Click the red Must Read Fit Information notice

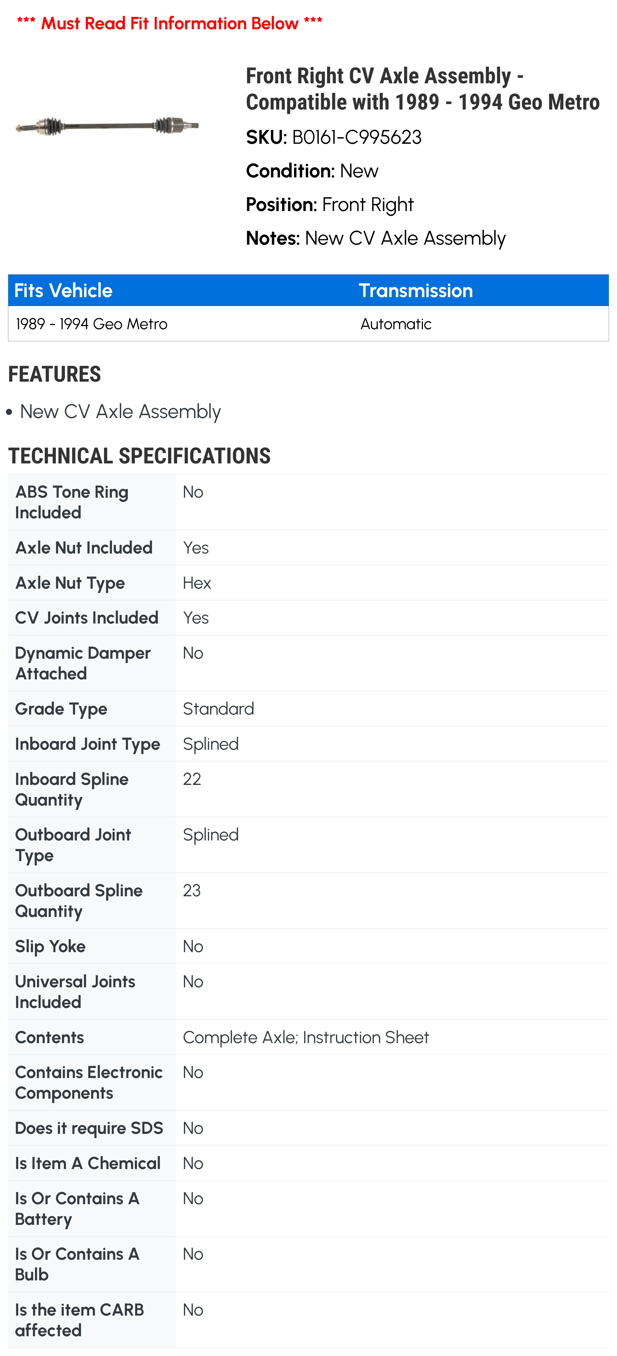pyautogui.click(x=169, y=23)
